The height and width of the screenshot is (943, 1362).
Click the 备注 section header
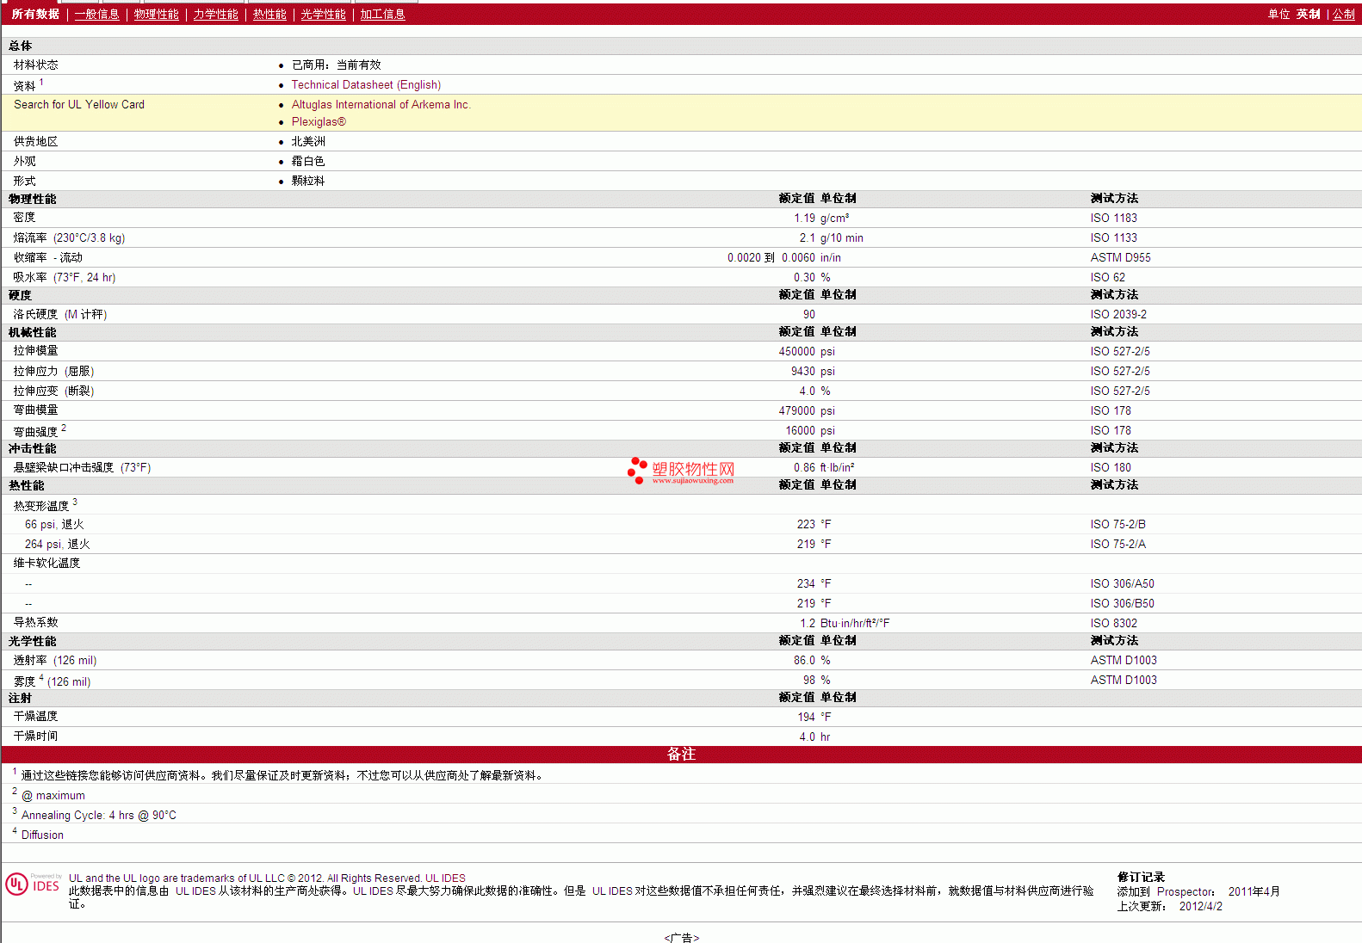click(681, 755)
